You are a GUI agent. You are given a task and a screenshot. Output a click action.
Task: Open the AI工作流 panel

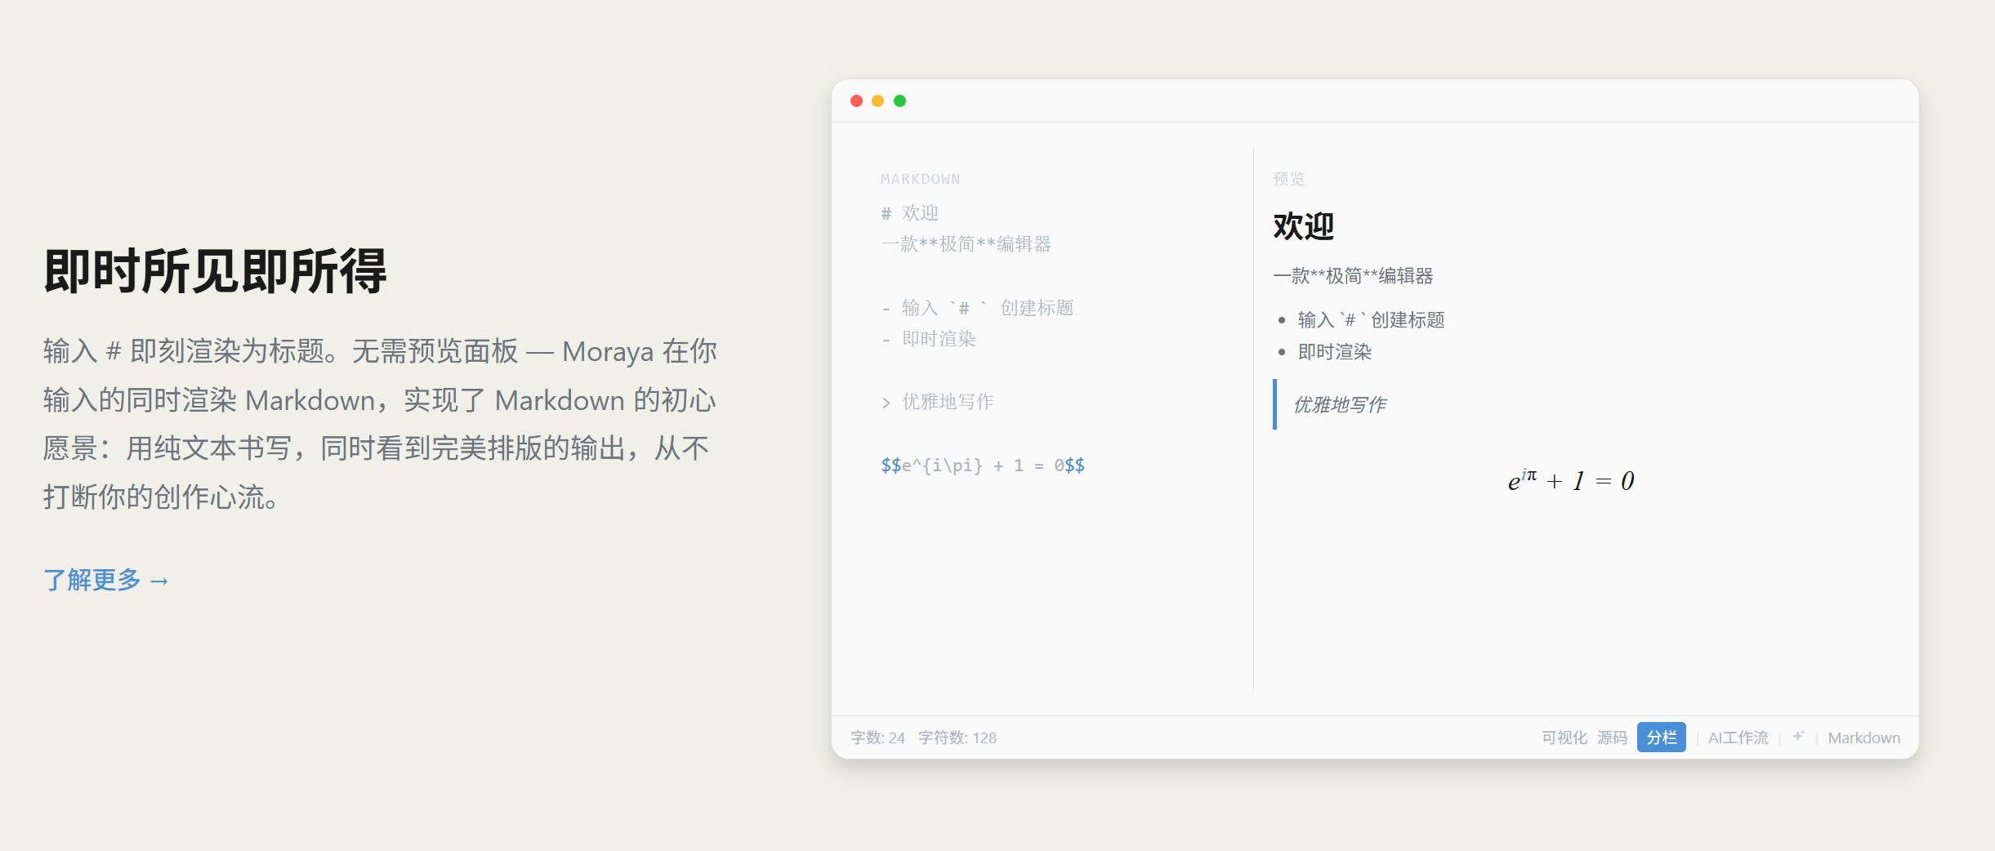pos(1738,737)
